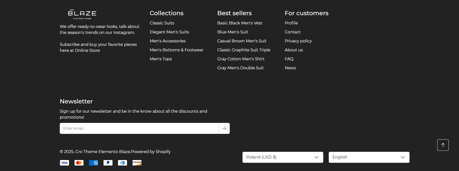459x171 pixels.
Task: Go to Men's Bottoms & Footwear collection
Action: [x=176, y=50]
